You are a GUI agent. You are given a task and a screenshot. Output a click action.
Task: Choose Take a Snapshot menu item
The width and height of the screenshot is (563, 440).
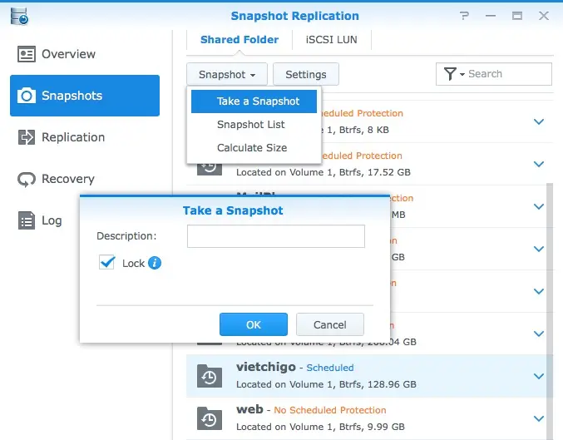point(254,101)
